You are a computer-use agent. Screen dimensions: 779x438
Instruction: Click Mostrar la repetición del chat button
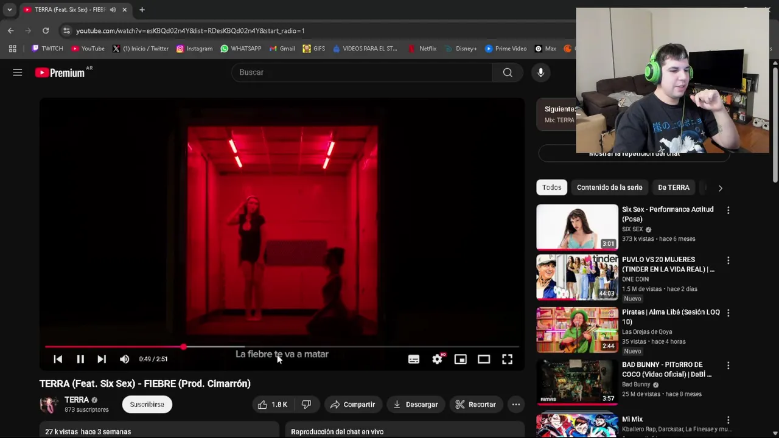634,154
